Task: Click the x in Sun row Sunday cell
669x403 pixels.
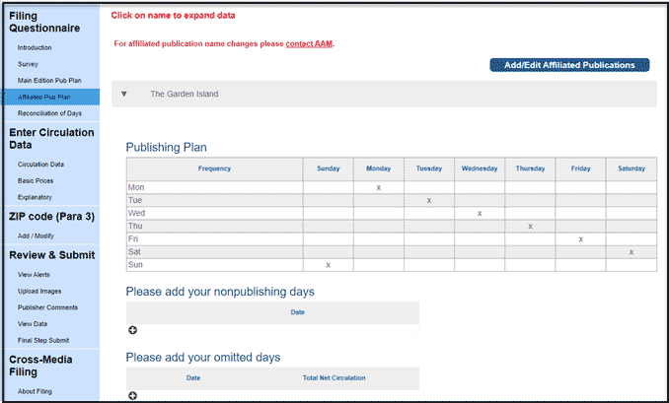Action: click(x=329, y=265)
